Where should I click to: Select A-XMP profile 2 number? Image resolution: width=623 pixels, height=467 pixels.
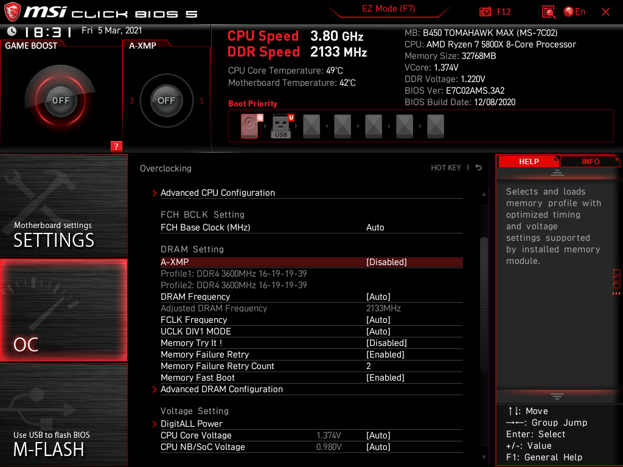pyautogui.click(x=132, y=101)
